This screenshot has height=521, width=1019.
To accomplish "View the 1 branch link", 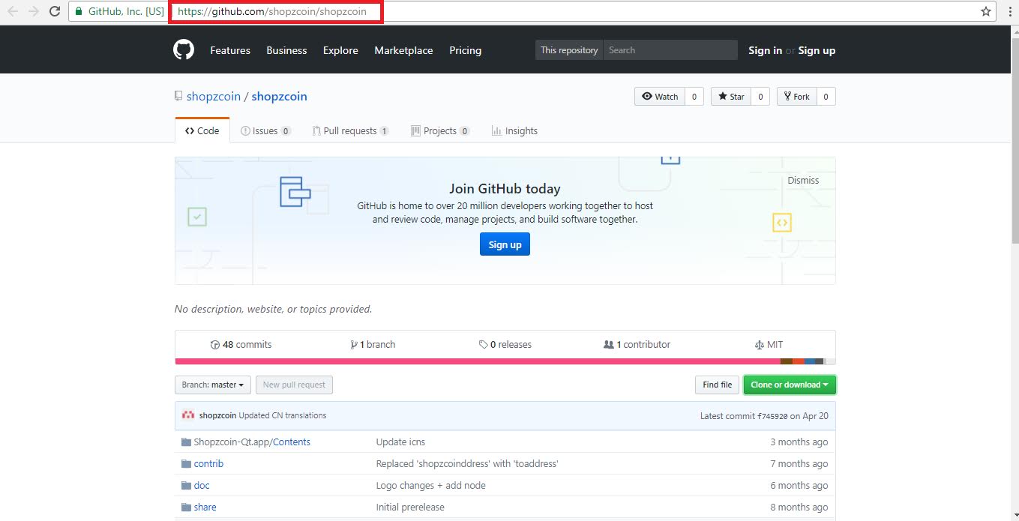I will [x=373, y=344].
